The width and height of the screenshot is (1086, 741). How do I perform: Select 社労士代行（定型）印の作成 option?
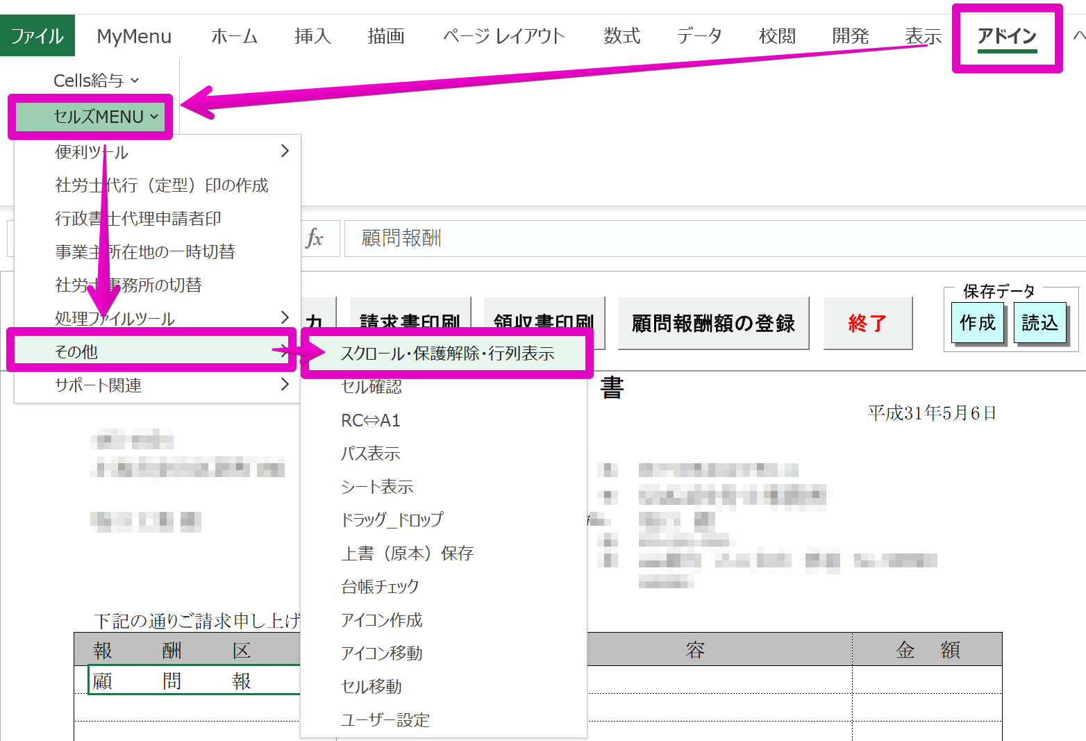161,185
